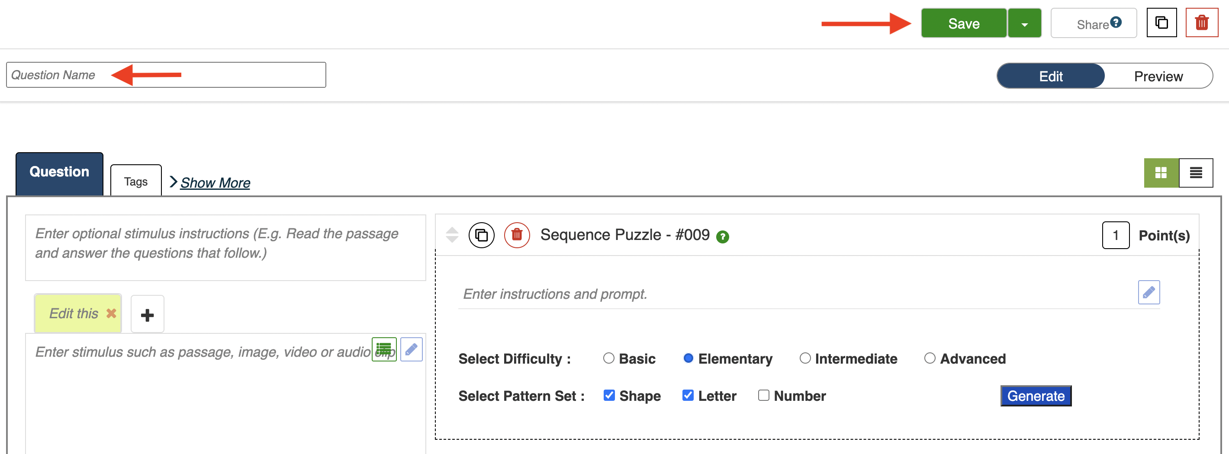
Task: Click the duplicate question icon beside Share
Action: click(x=1161, y=23)
